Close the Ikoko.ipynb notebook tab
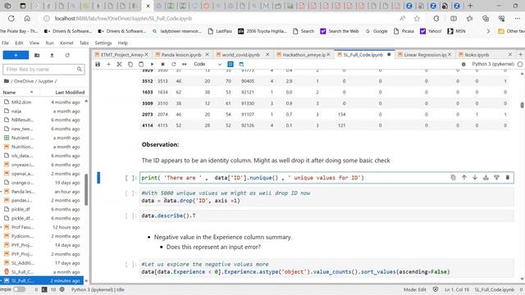Image resolution: width=525 pixels, height=295 pixels. pos(510,55)
